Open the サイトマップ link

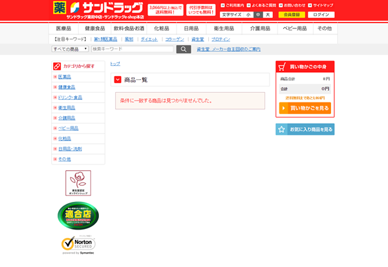(x=321, y=5)
